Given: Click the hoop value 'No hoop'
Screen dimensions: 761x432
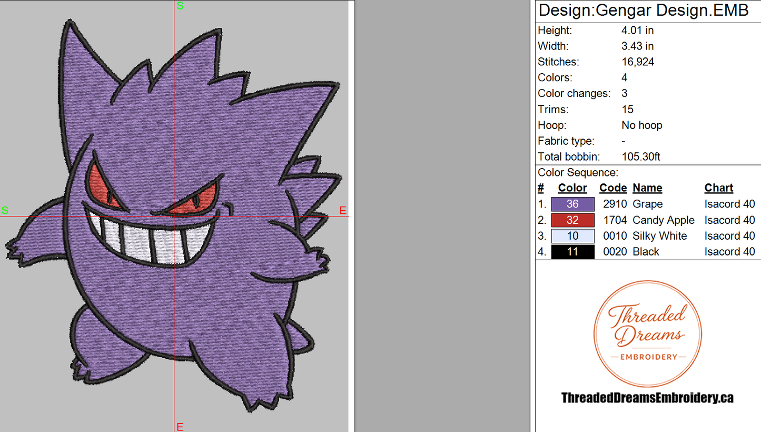Looking at the screenshot, I should (642, 125).
